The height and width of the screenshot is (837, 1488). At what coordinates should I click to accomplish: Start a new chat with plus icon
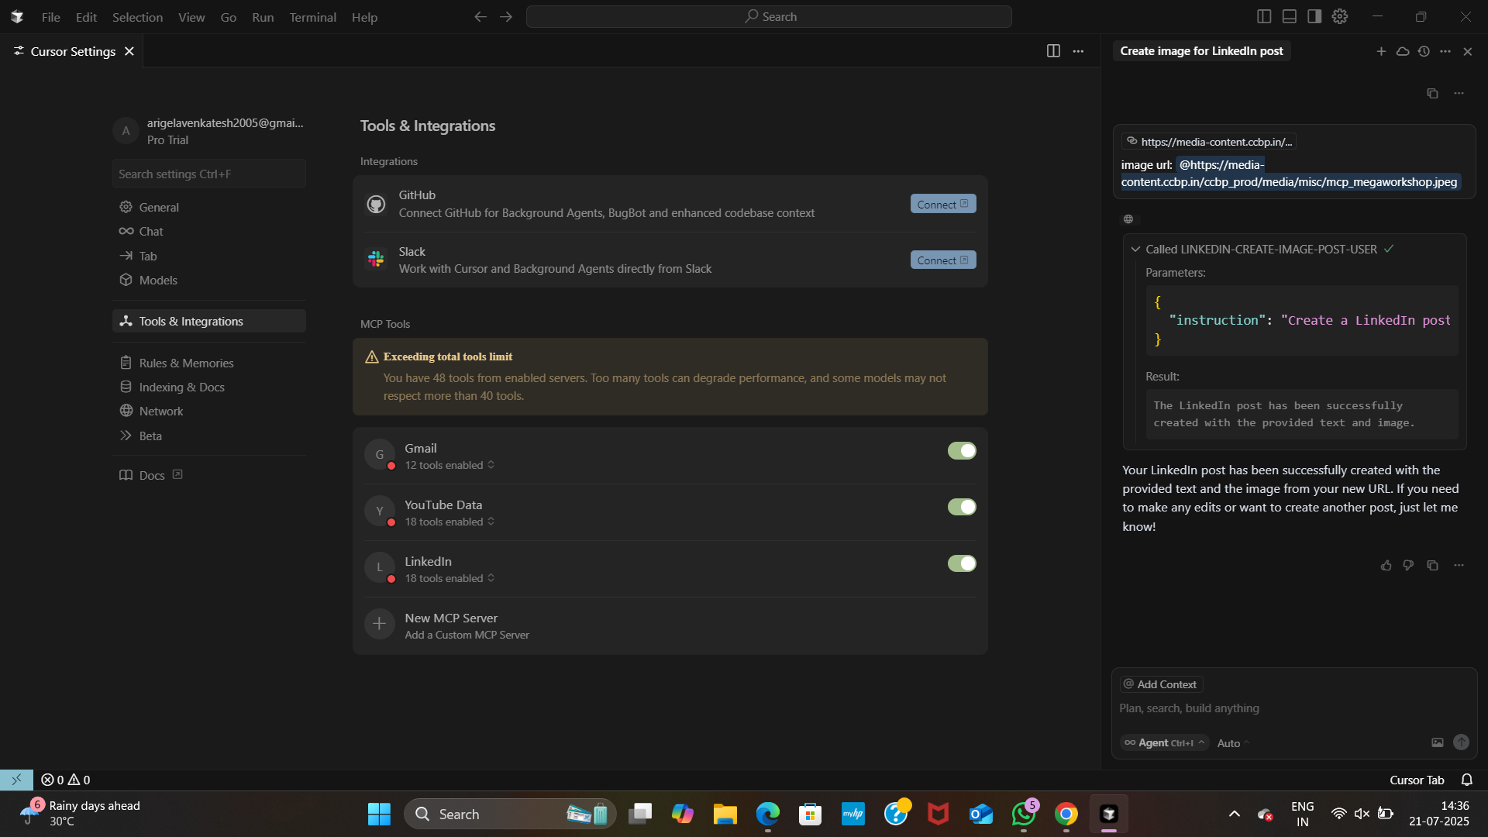point(1381,51)
